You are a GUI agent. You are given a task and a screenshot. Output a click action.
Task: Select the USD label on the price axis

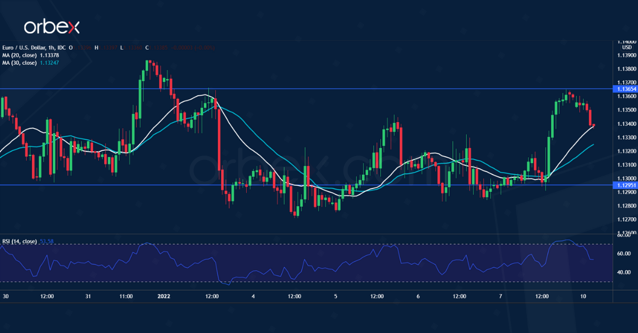click(x=626, y=46)
